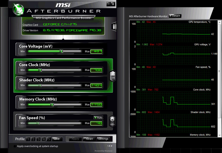Click the GPU temperature graph
This screenshot has width=222, height=153.
click(173, 33)
